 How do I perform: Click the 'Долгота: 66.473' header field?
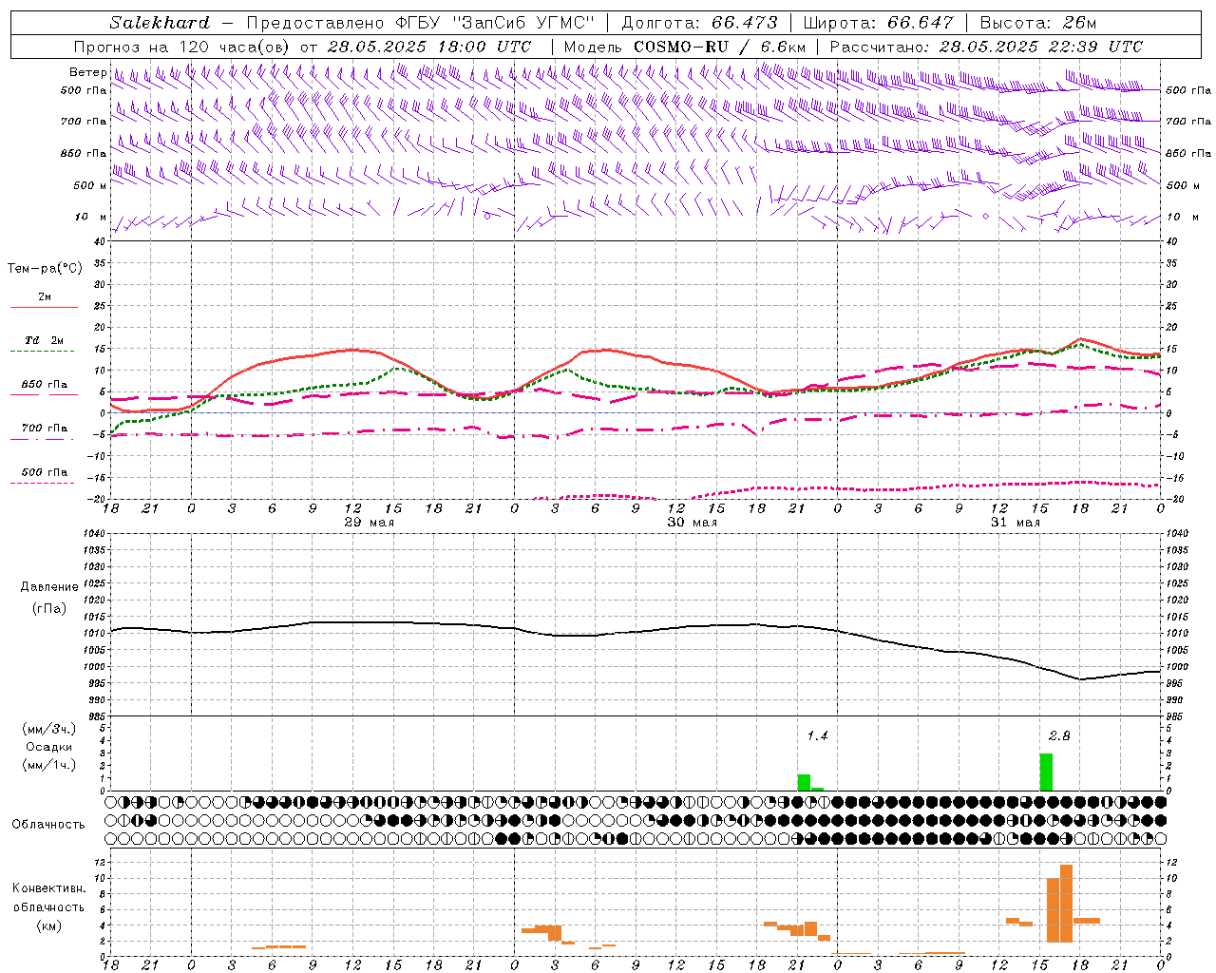pos(699,23)
